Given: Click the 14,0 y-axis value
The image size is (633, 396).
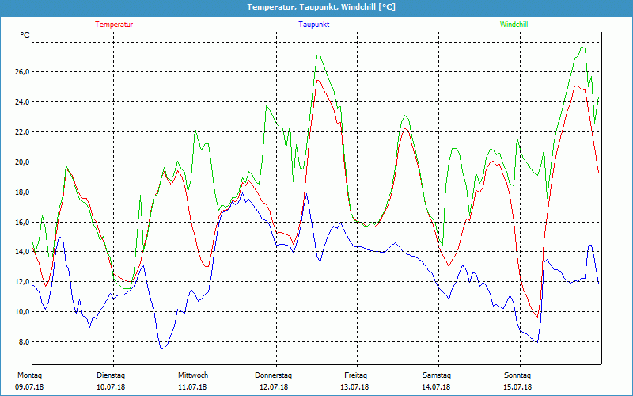Looking at the screenshot, I should pos(23,252).
